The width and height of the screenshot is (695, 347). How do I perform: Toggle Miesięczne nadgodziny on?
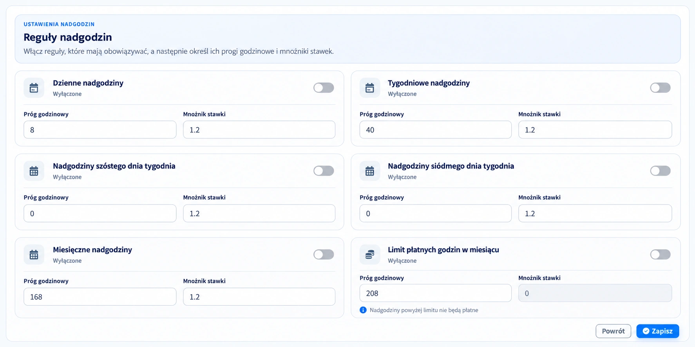[324, 255]
